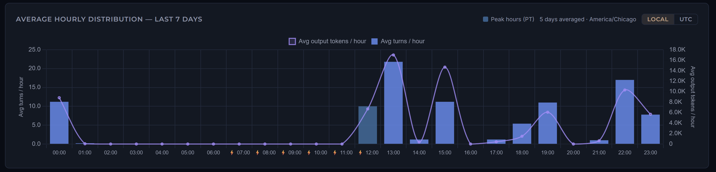
Task: Click the output tokens point at 06:00
Action: 213,144
